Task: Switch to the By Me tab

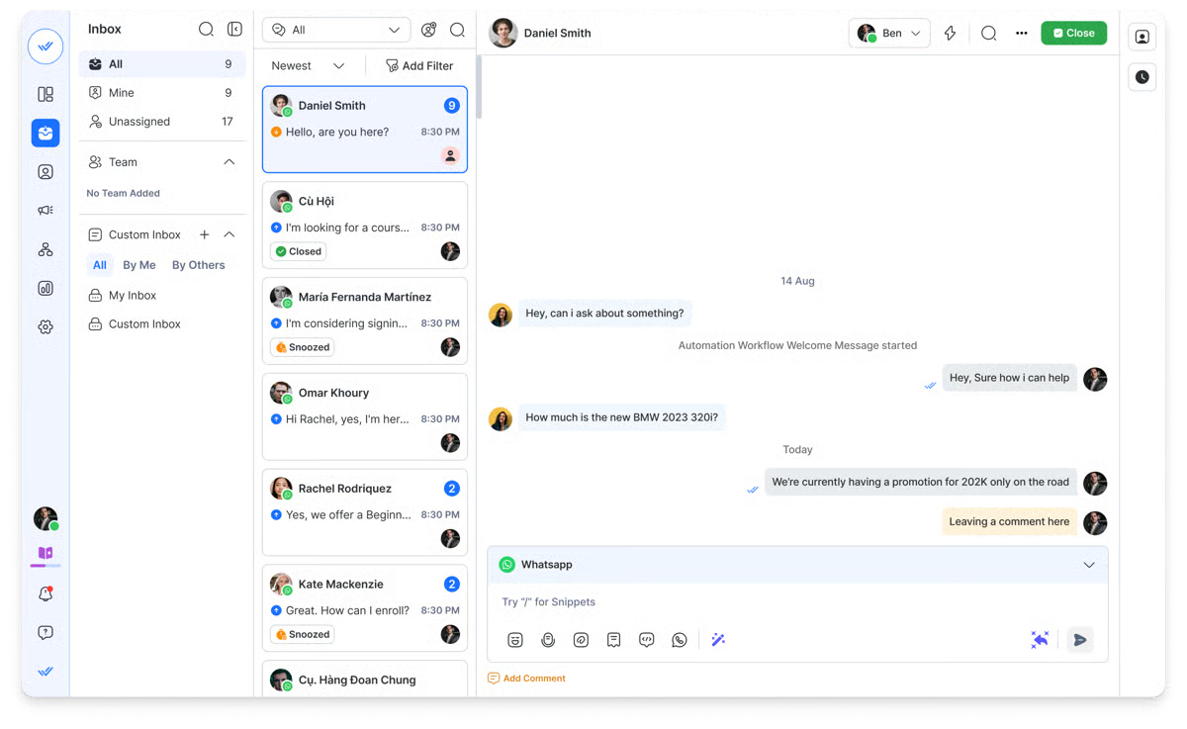Action: [x=139, y=265]
